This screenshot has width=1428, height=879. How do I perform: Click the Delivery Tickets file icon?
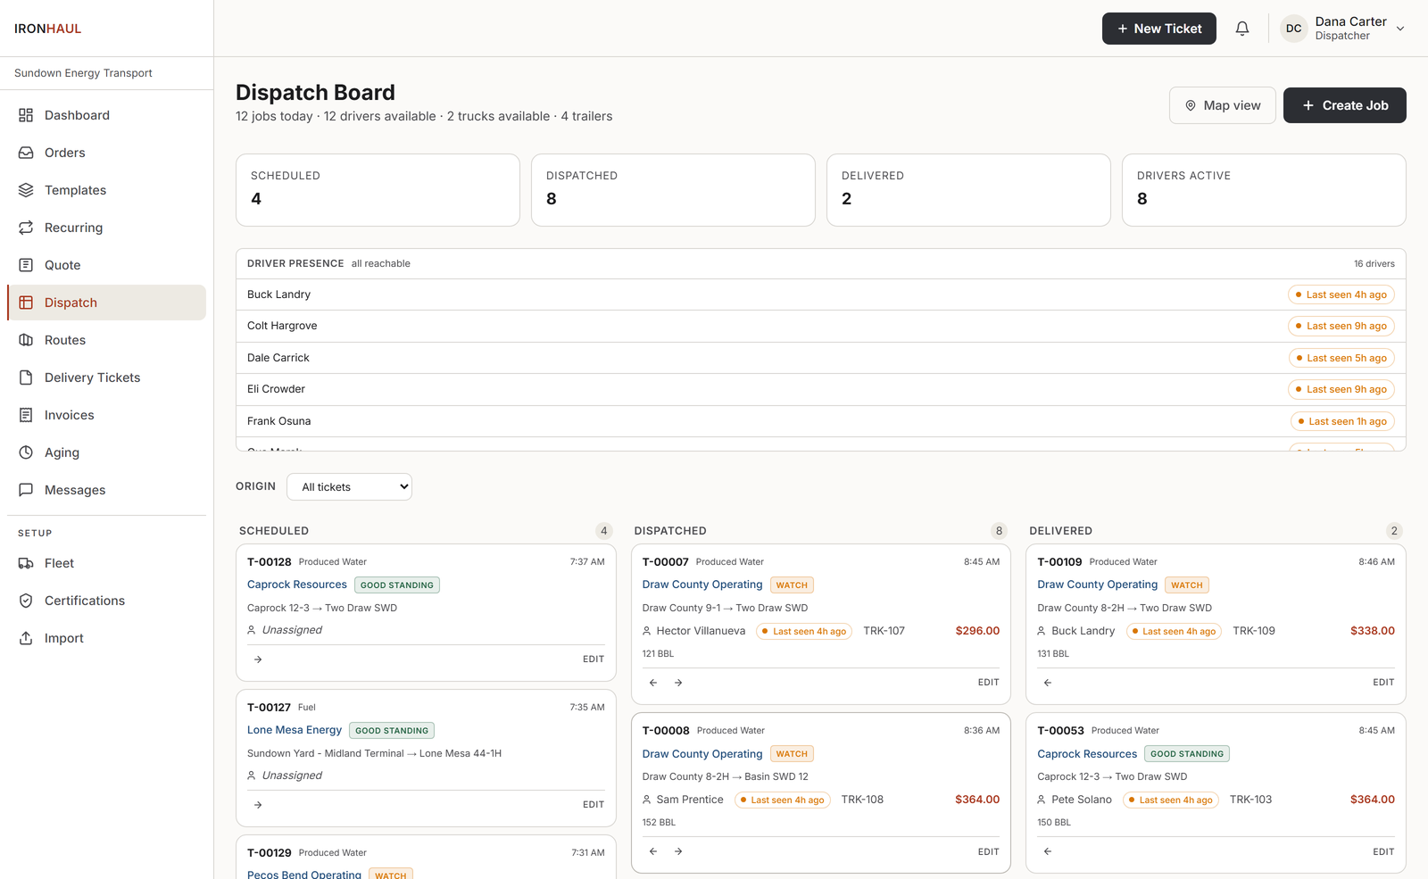26,377
